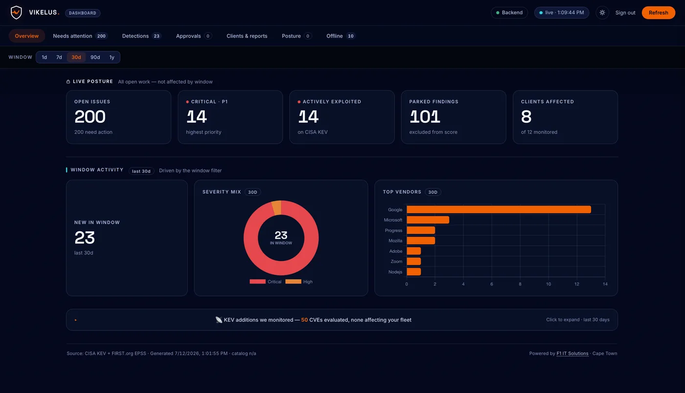Click the live time indicator pill
The image size is (685, 393).
click(x=562, y=13)
